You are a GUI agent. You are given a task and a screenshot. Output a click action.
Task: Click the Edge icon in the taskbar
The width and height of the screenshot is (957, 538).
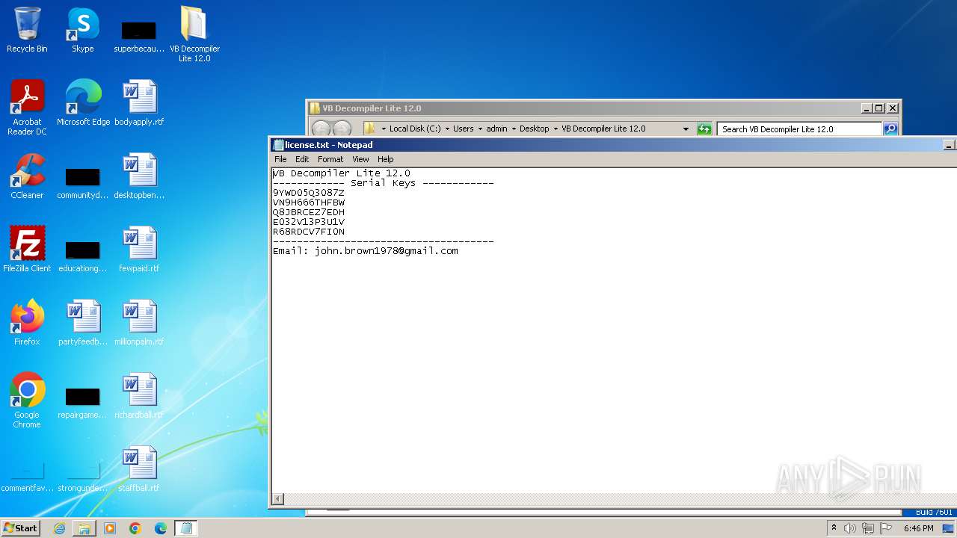[x=161, y=528]
